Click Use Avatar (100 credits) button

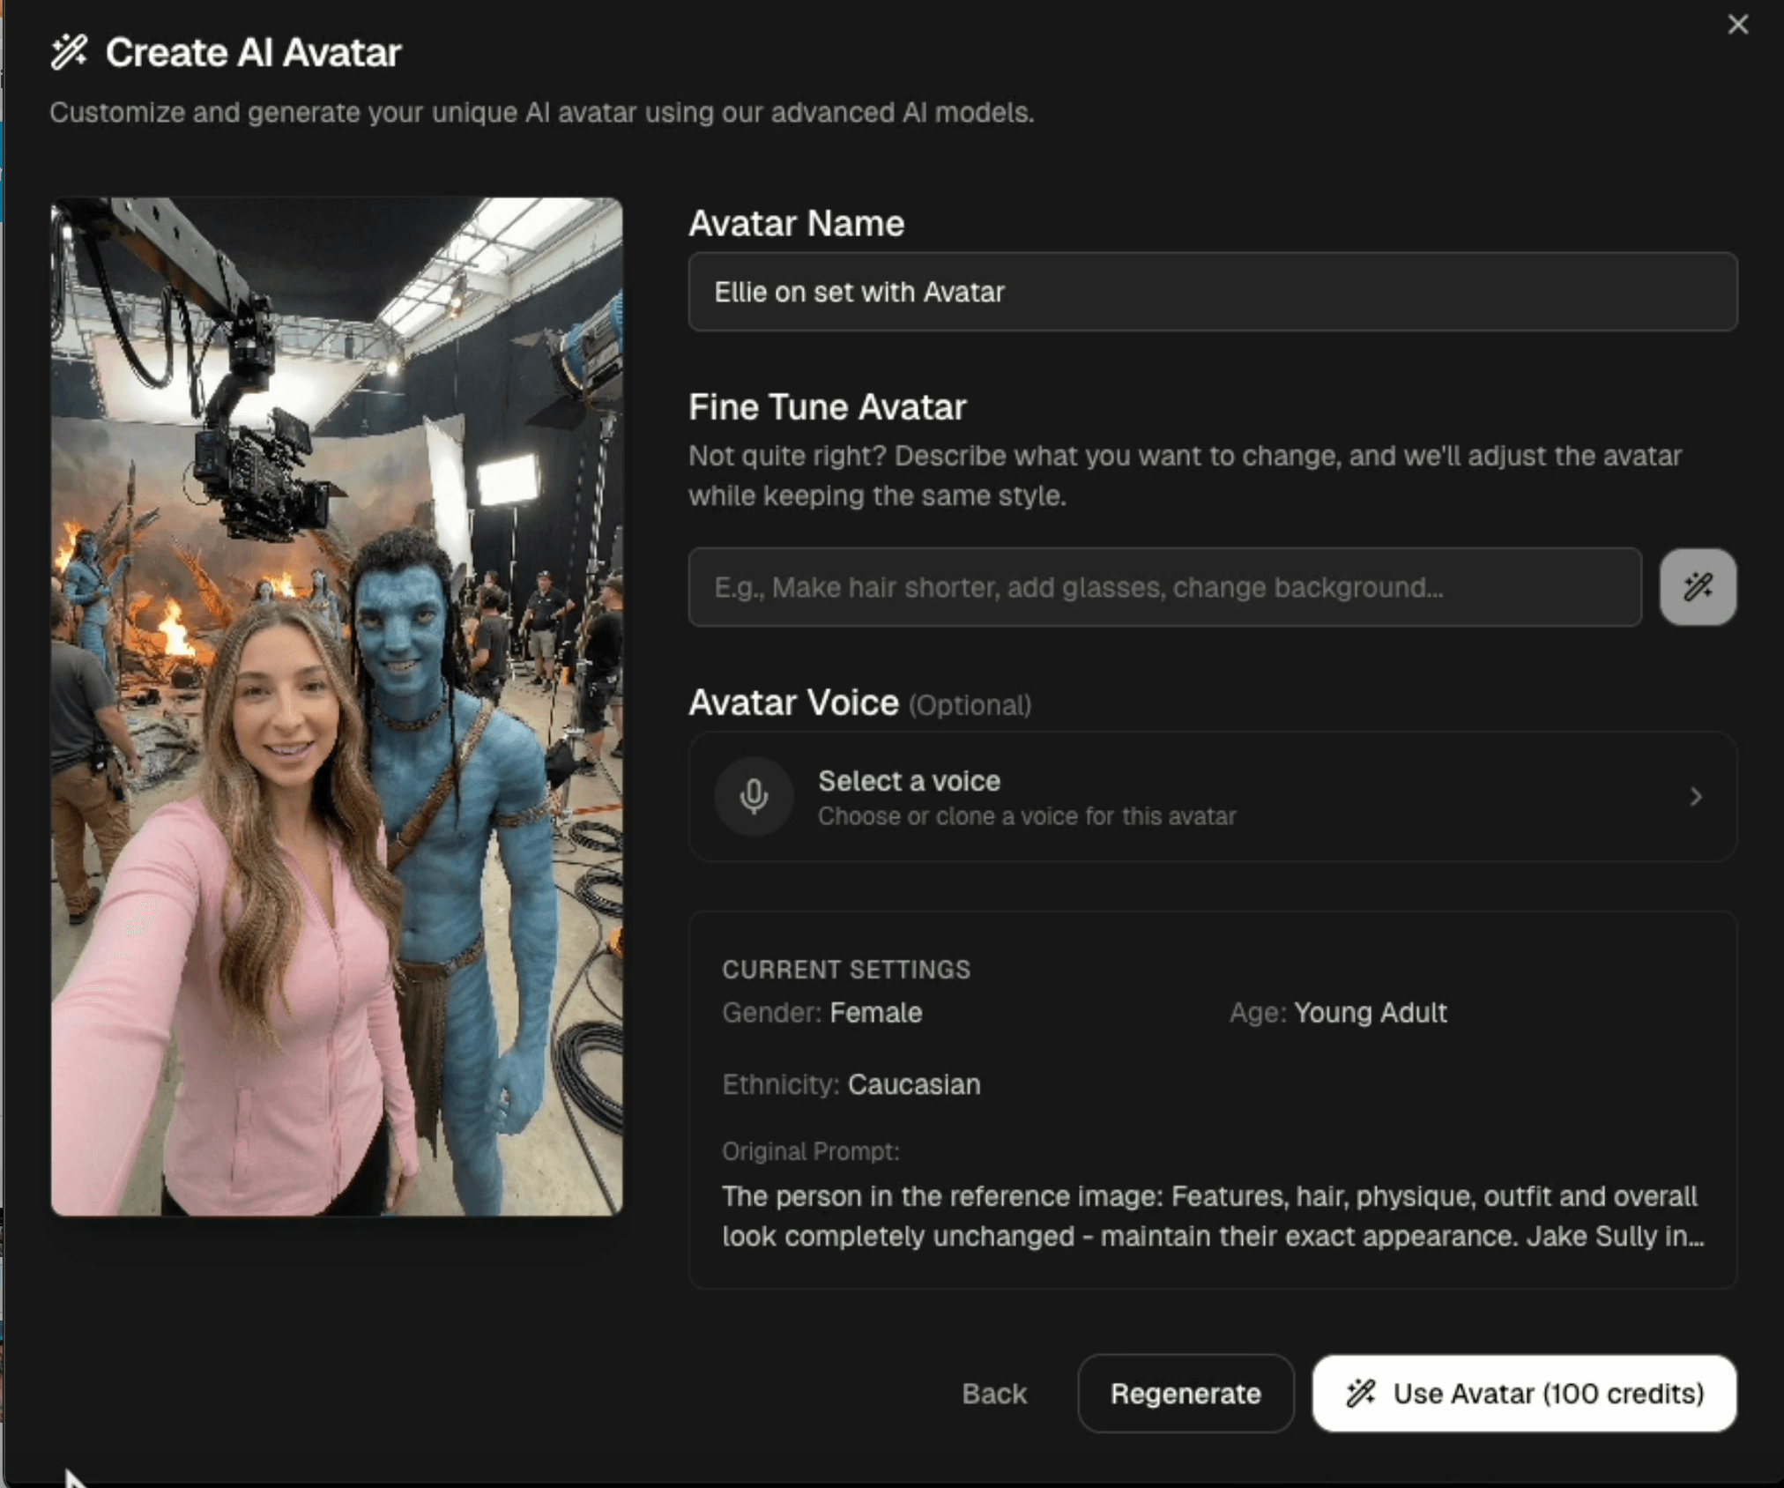1524,1394
